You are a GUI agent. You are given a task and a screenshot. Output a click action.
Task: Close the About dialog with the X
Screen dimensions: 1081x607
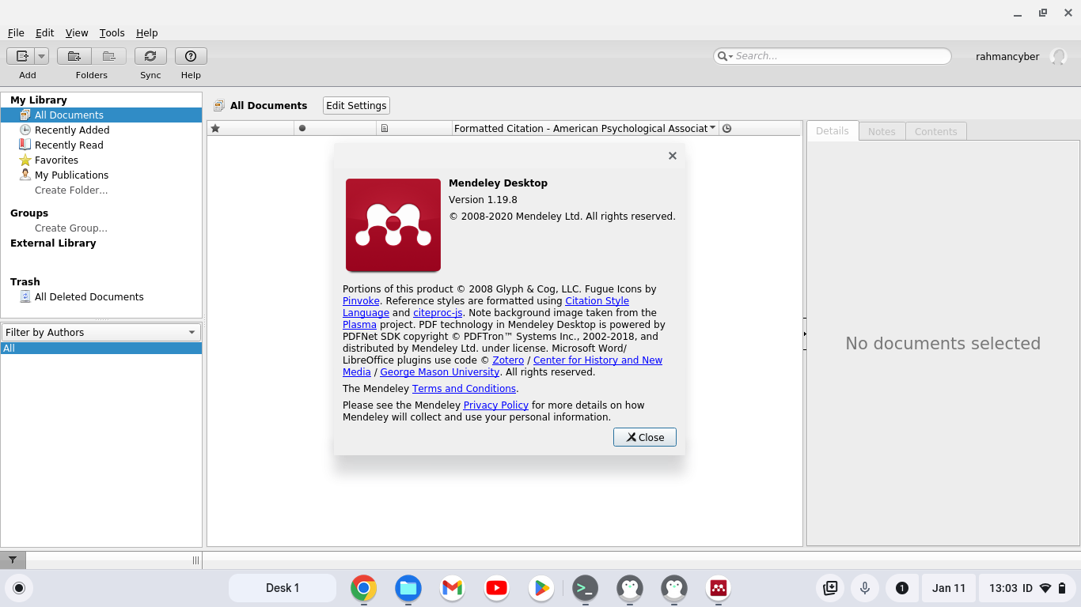(x=673, y=156)
